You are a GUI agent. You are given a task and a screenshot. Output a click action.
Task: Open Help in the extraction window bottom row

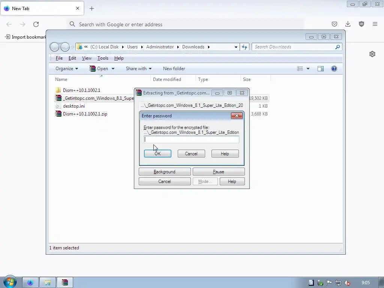click(x=232, y=181)
